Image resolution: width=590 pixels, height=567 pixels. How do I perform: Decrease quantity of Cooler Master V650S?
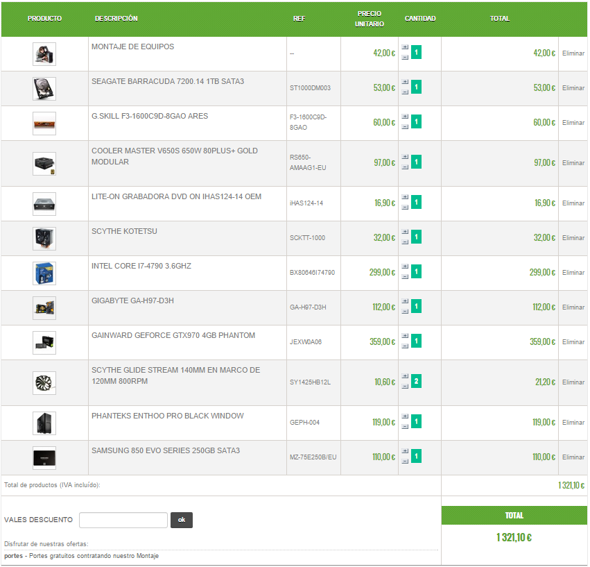click(x=405, y=167)
